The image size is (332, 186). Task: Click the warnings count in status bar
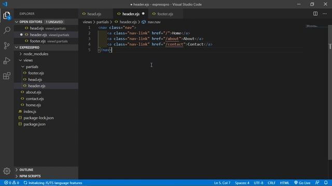(x=16, y=183)
